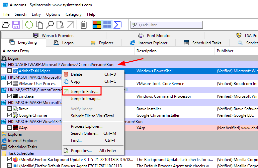Image resolution: width=258 pixels, height=168 pixels.
Task: Open the Help menu
Action: tap(91, 14)
